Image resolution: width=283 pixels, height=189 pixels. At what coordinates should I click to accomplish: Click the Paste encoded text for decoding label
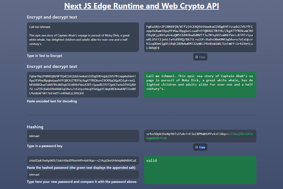click(x=52, y=101)
